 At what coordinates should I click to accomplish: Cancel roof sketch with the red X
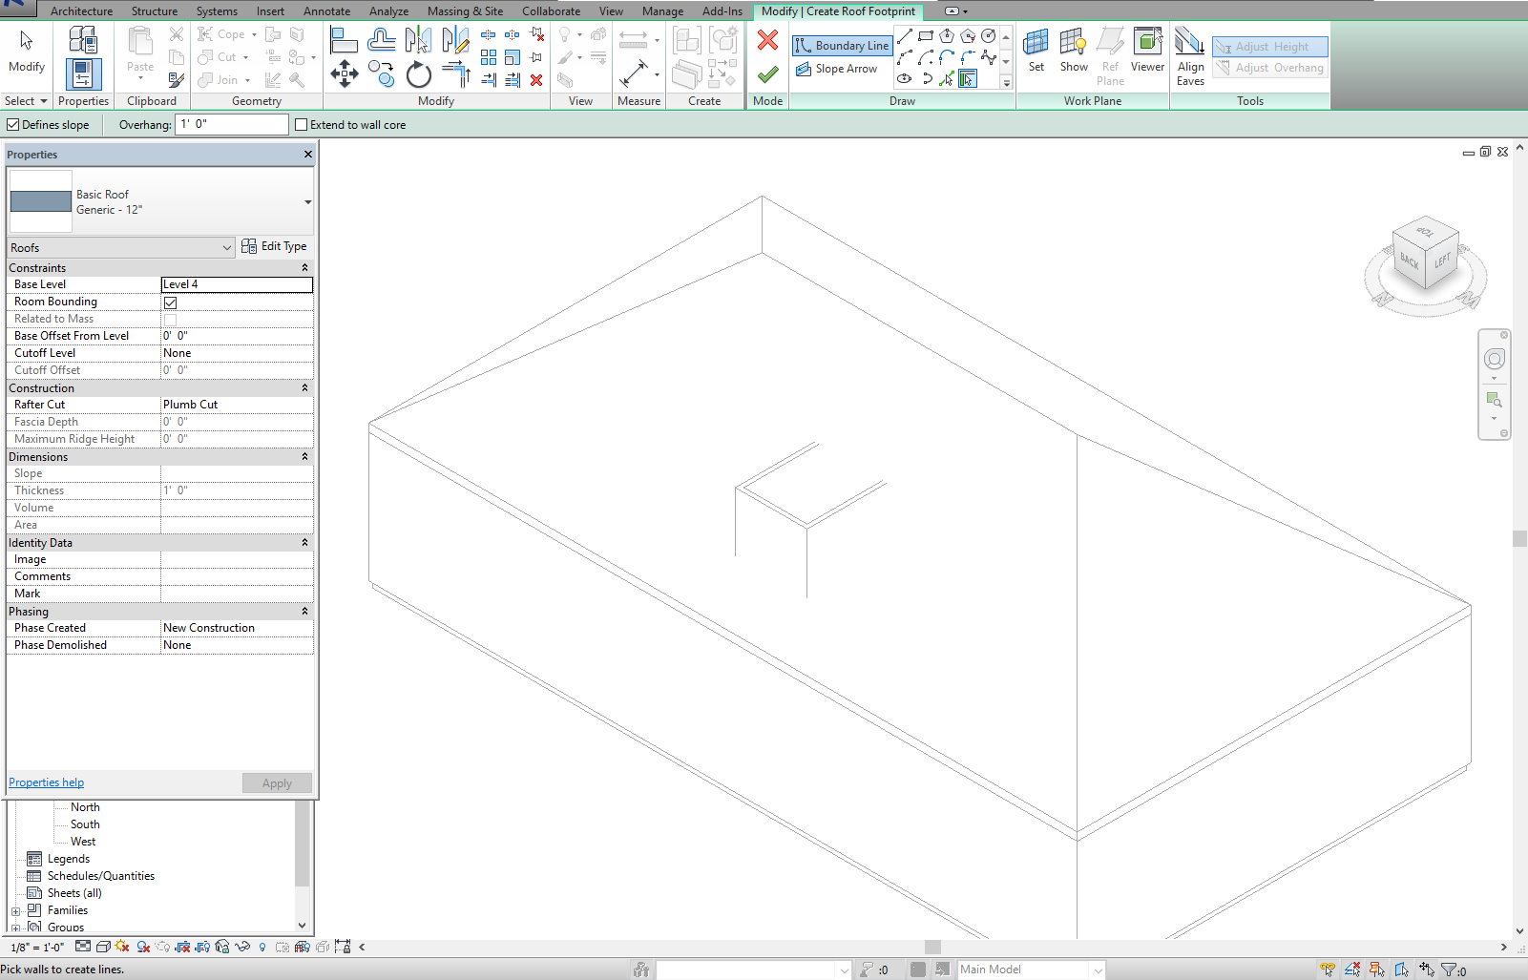click(x=766, y=40)
